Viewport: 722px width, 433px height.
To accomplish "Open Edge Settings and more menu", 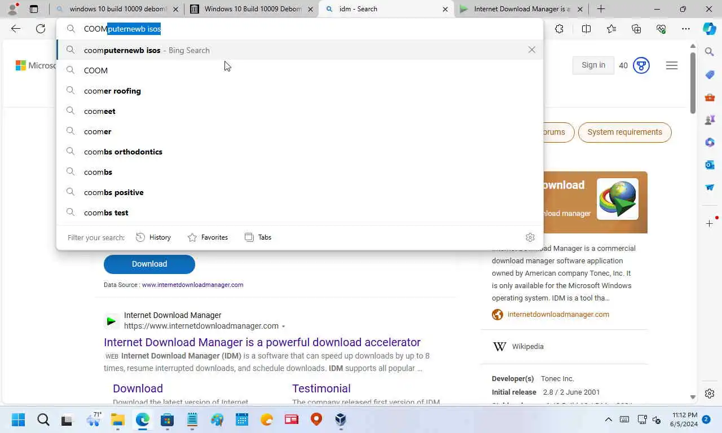I will point(686,29).
